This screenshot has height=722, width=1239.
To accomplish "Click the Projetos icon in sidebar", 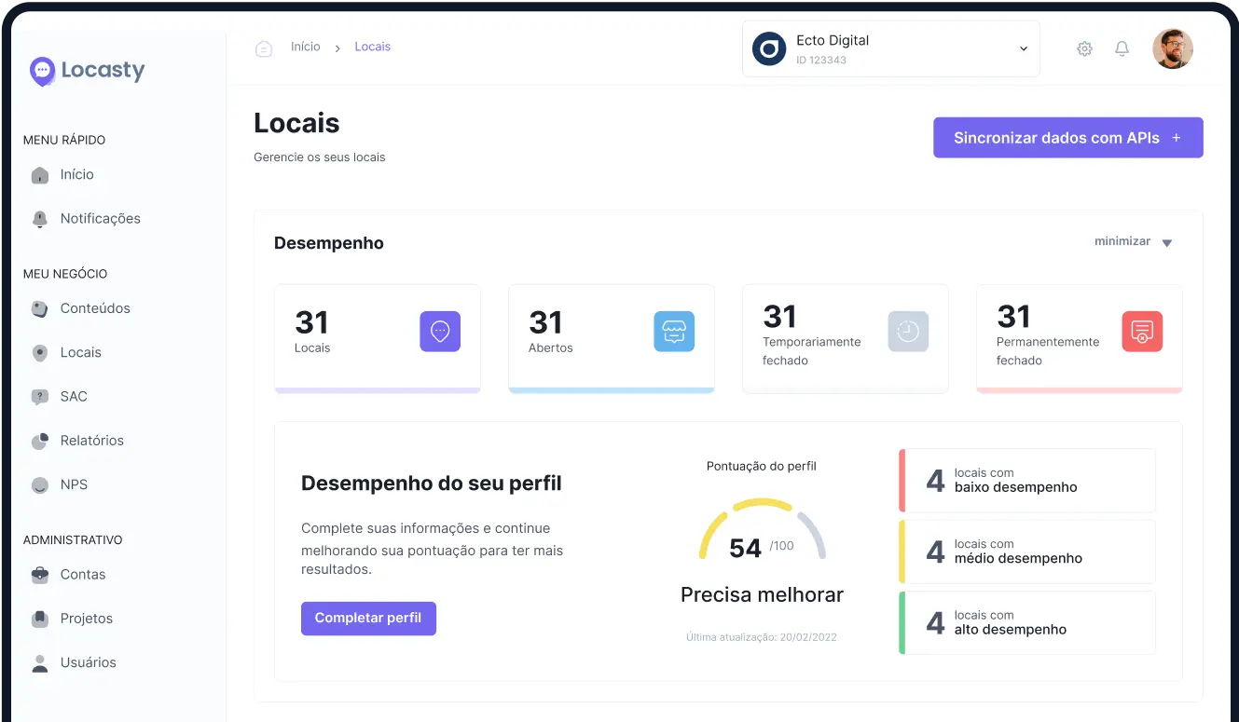I will tap(39, 619).
